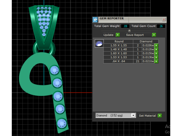182x136 pixels.
Task: Click the Gem Reporter title bar icon
Action: (95, 20)
